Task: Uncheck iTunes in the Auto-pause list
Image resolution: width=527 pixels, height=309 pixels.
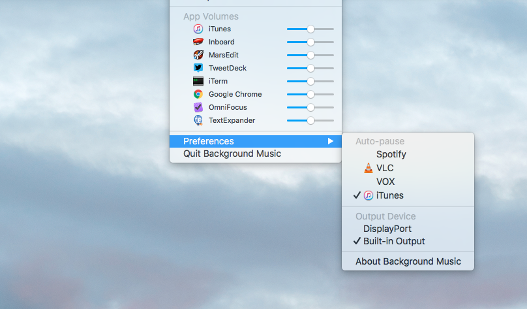Action: (408, 195)
